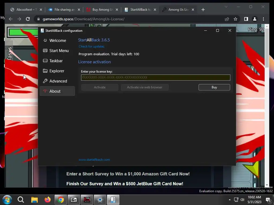The width and height of the screenshot is (274, 205).
Task: Open File Explorer from taskbar
Action: (x=35, y=200)
